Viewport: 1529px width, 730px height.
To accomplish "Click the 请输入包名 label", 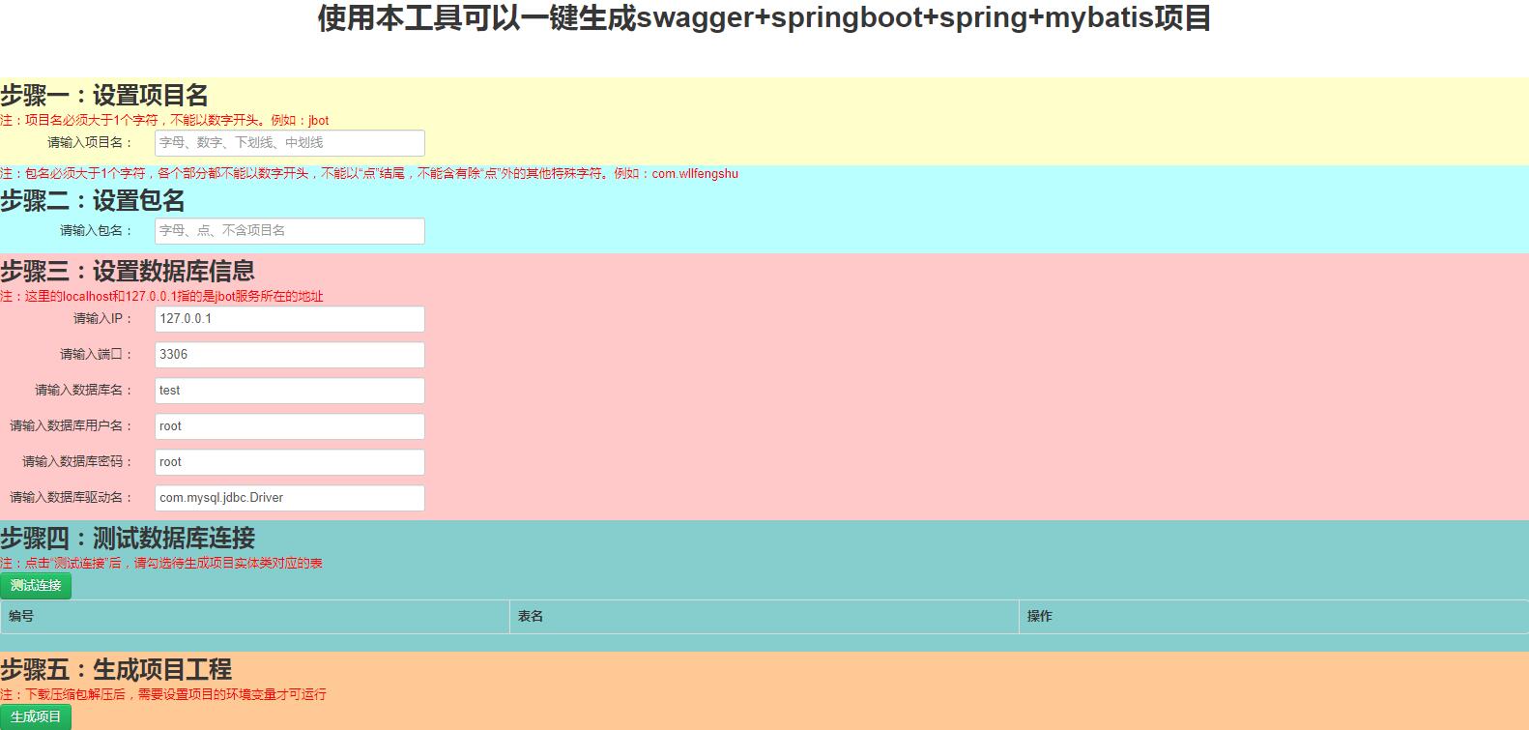I will (x=97, y=231).
